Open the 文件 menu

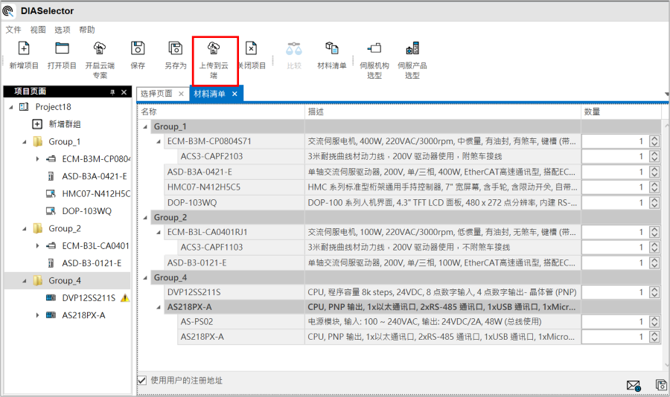click(x=13, y=30)
